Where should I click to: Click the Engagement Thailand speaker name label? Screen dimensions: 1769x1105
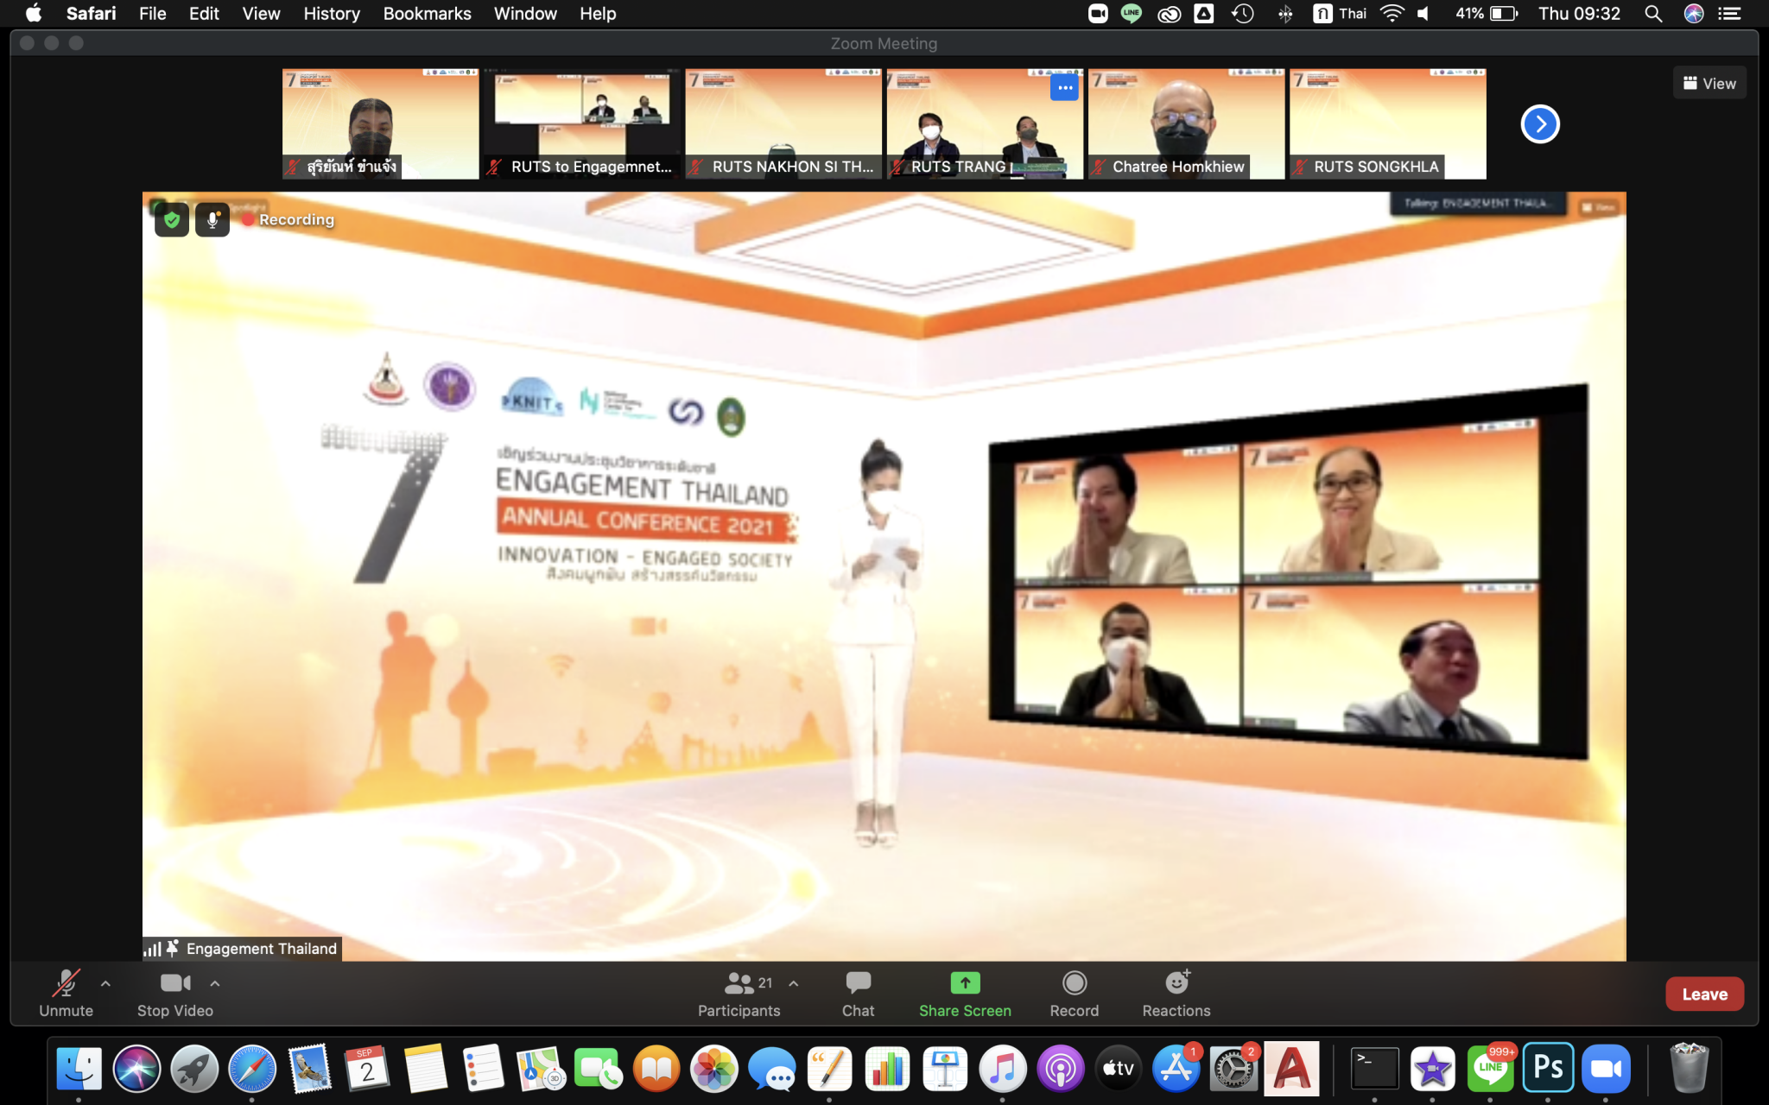[x=261, y=949]
